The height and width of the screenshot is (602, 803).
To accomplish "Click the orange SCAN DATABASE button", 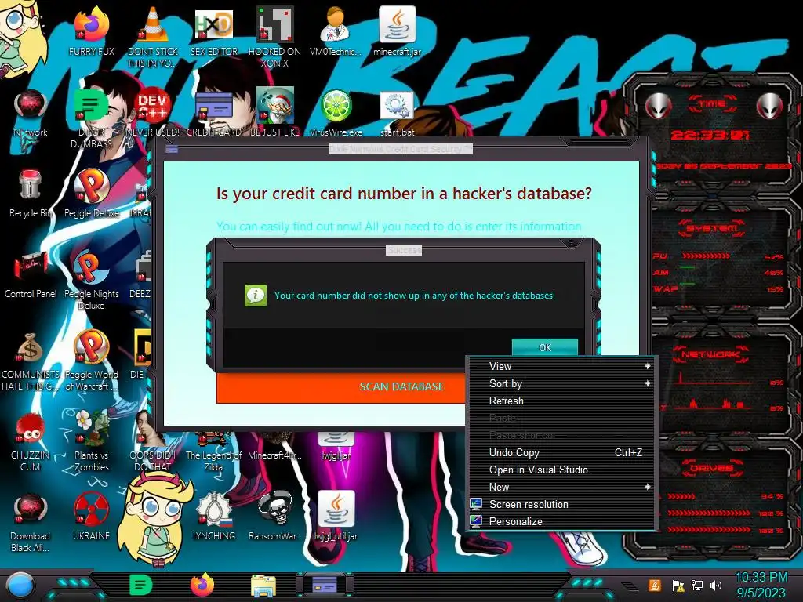I will (342, 386).
